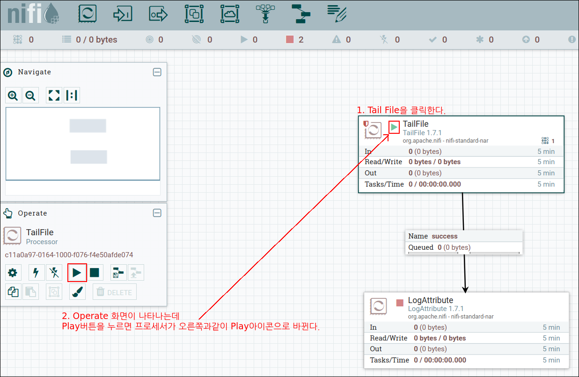579x377 pixels.
Task: Click the 'Queued 0 (0 bytes)' connection row
Action: [464, 247]
